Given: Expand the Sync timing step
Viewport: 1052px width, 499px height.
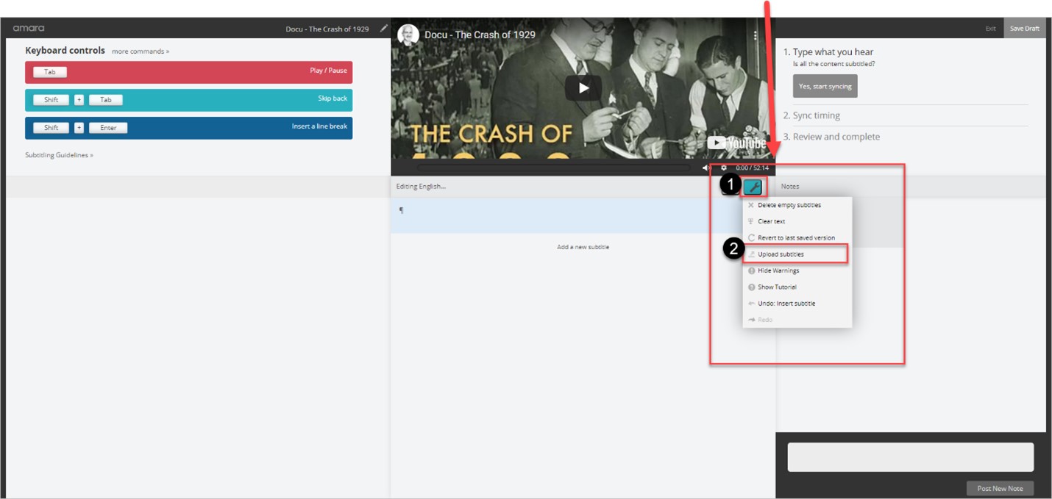Looking at the screenshot, I should point(816,115).
